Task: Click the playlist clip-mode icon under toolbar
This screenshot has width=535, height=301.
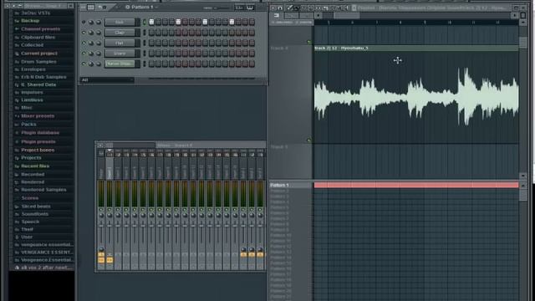Action: [277, 15]
